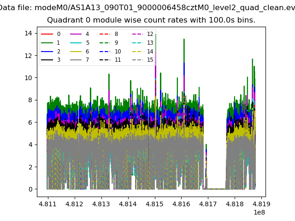Click the cyan line swatch for module 5

tap(76, 43)
